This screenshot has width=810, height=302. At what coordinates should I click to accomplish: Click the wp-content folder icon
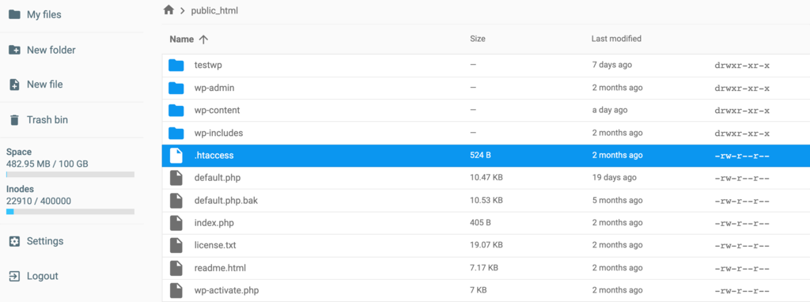pyautogui.click(x=176, y=111)
